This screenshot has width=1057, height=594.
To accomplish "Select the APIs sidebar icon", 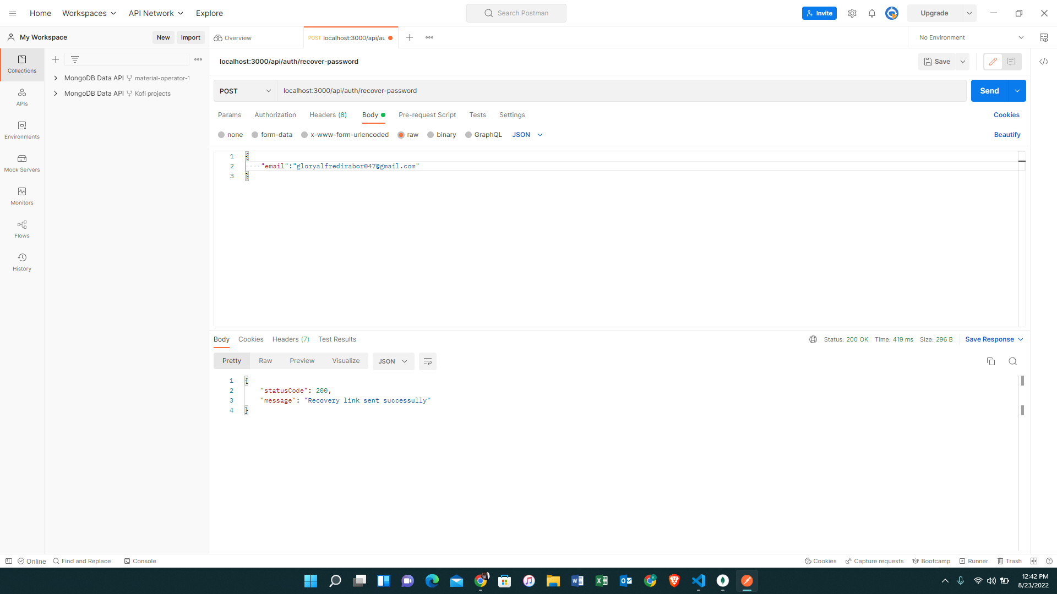I will click(21, 98).
